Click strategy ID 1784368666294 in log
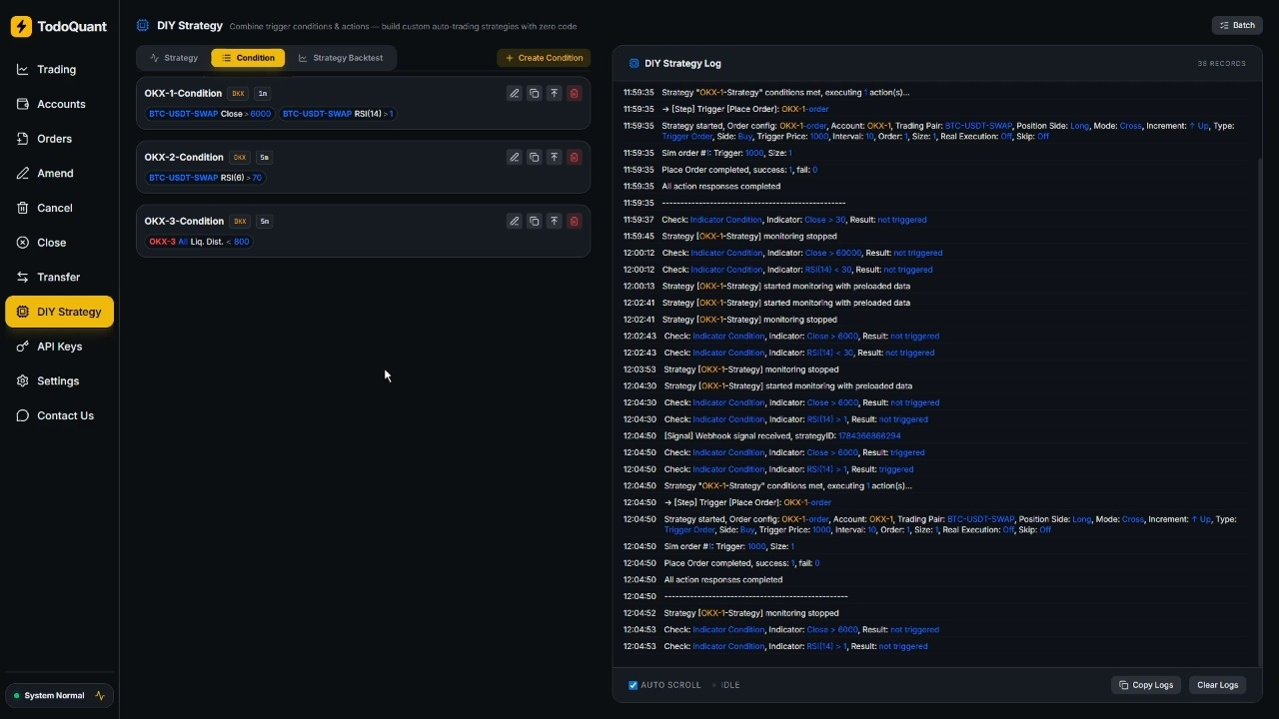1279x719 pixels. coord(869,435)
